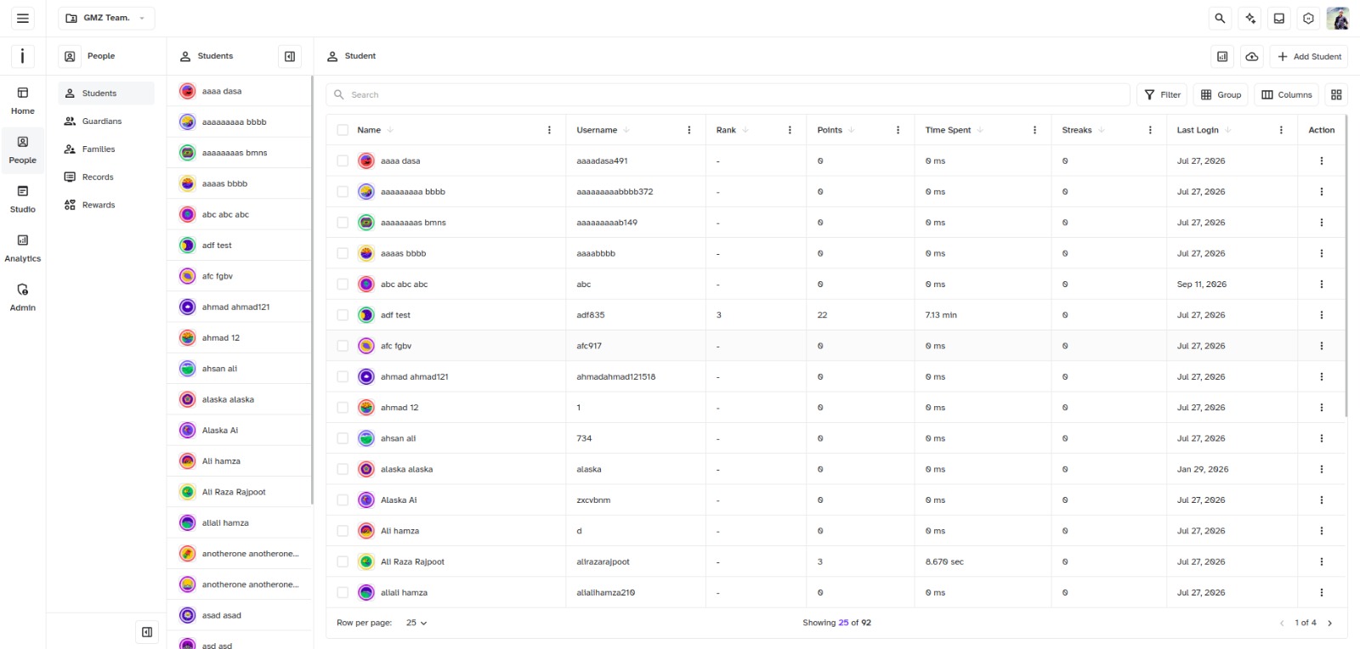
Task: Open Username column options menu
Action: point(688,130)
